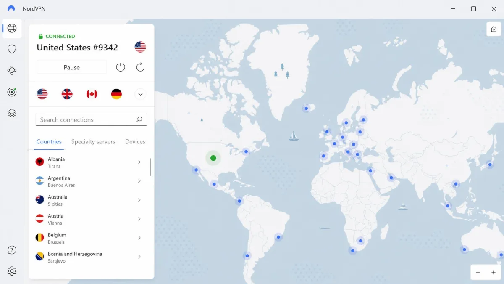Open help question mark icon
The height and width of the screenshot is (284, 504).
12,250
